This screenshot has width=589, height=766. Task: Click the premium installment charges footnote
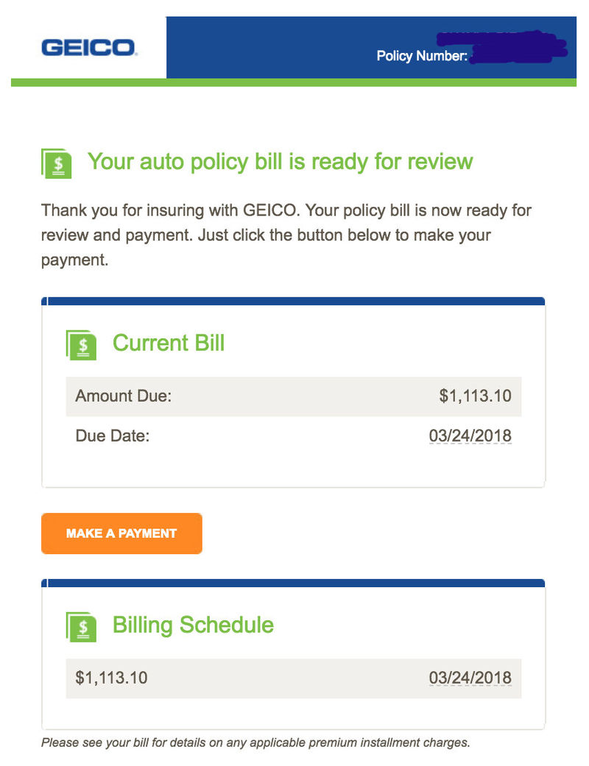pyautogui.click(x=255, y=742)
